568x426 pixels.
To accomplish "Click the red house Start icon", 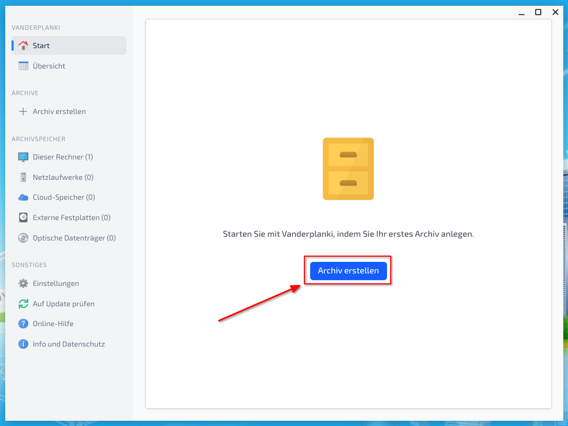I will pos(23,45).
